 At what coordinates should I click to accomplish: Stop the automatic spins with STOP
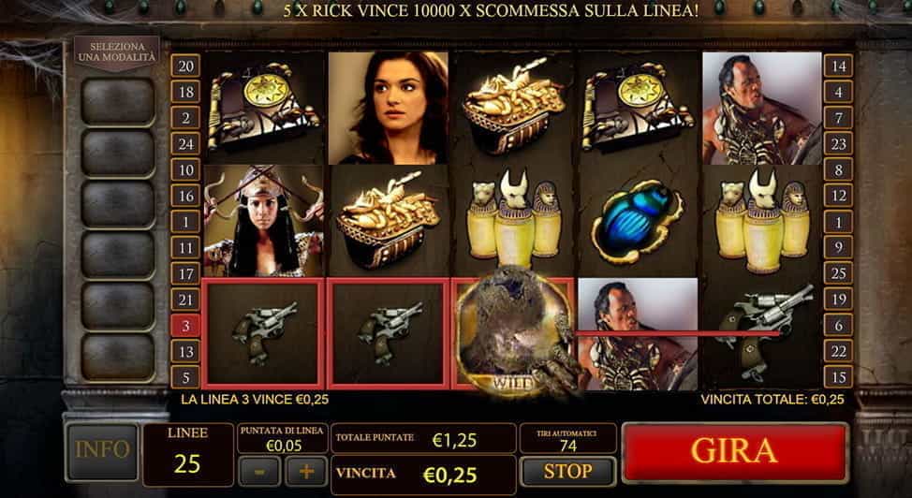[567, 471]
